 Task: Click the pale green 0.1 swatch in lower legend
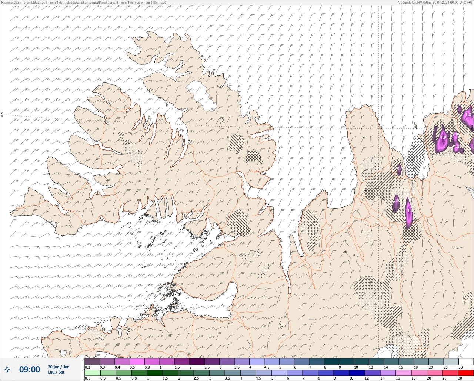(x=92, y=372)
